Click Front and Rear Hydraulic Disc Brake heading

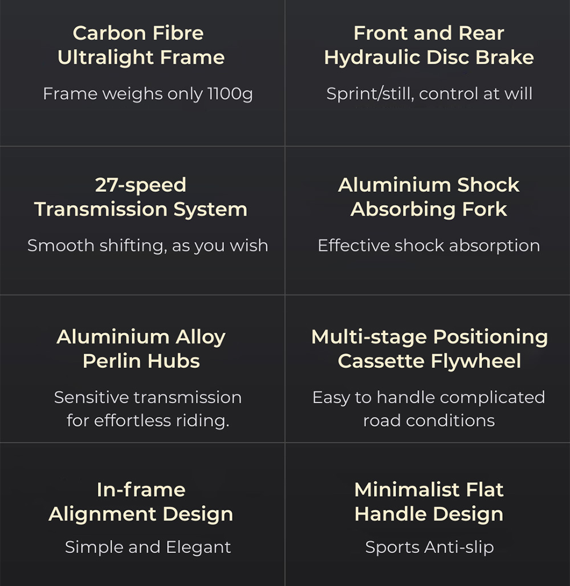click(x=429, y=45)
